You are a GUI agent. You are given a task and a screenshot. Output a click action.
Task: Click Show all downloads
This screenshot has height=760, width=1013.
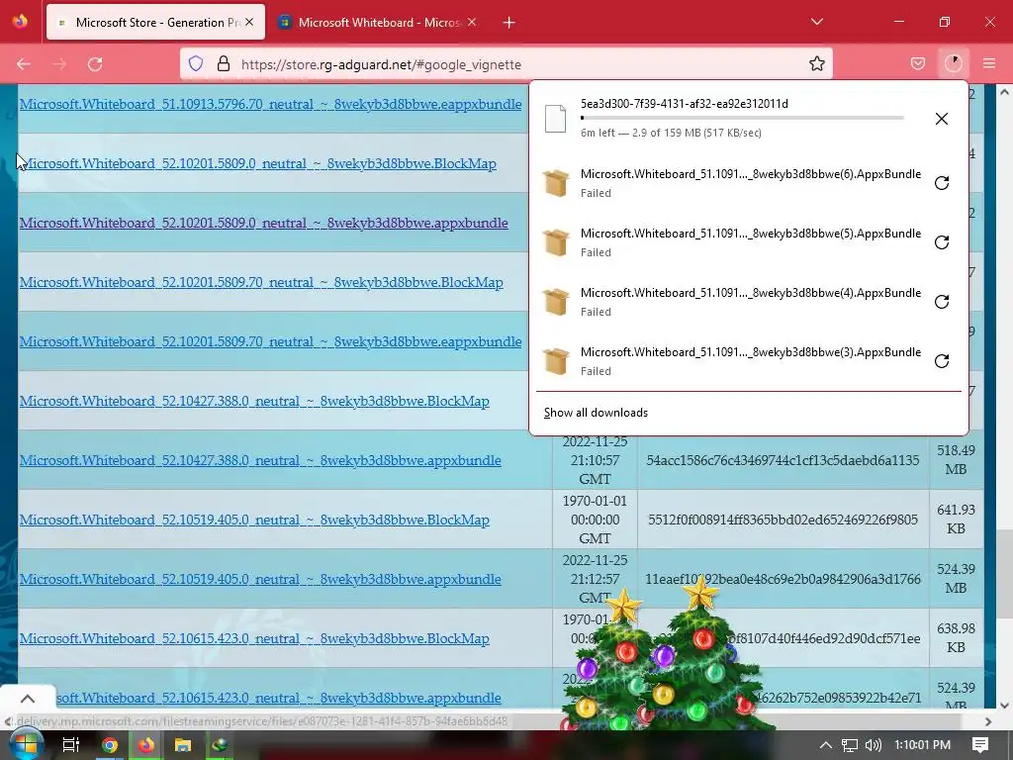[x=596, y=413]
